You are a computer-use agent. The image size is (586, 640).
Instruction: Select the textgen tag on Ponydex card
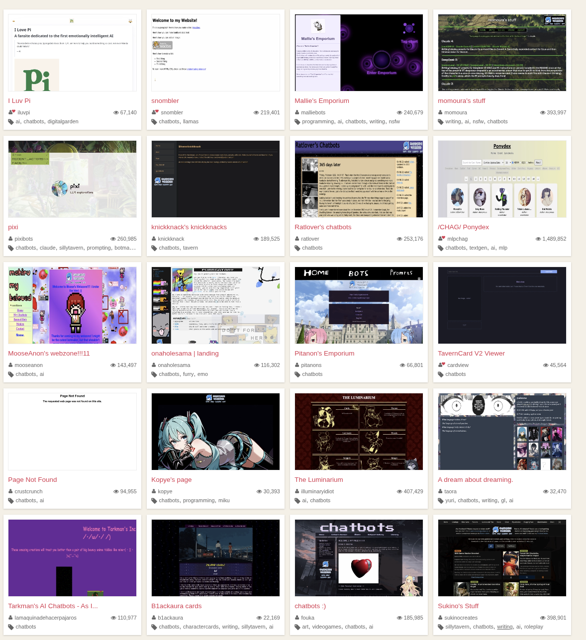[478, 248]
